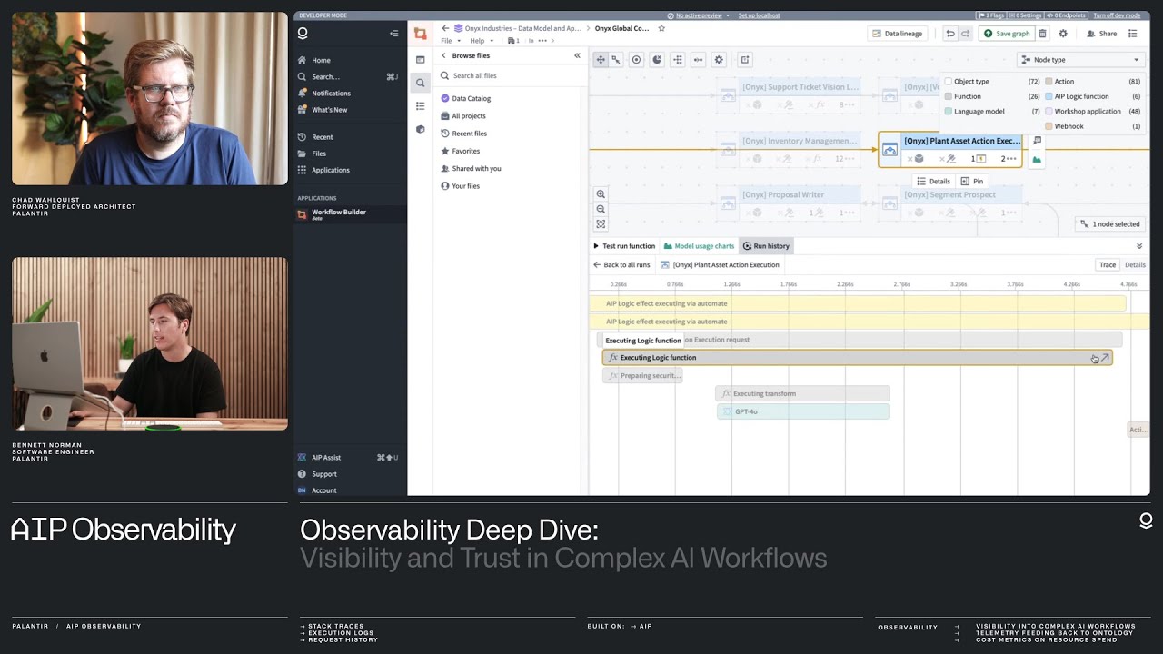Click the Share button

[x=1102, y=34]
